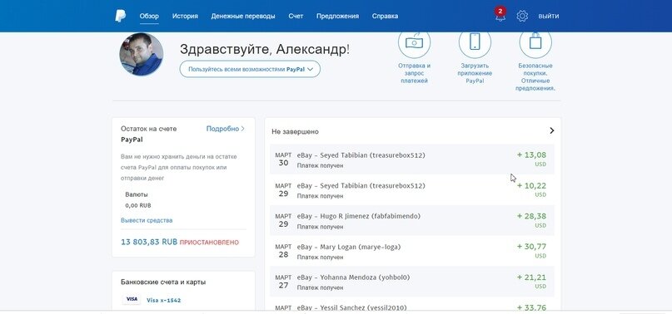The height and width of the screenshot is (314, 672).
Task: Click the 0,00 RUB currency balance
Action: 138,205
